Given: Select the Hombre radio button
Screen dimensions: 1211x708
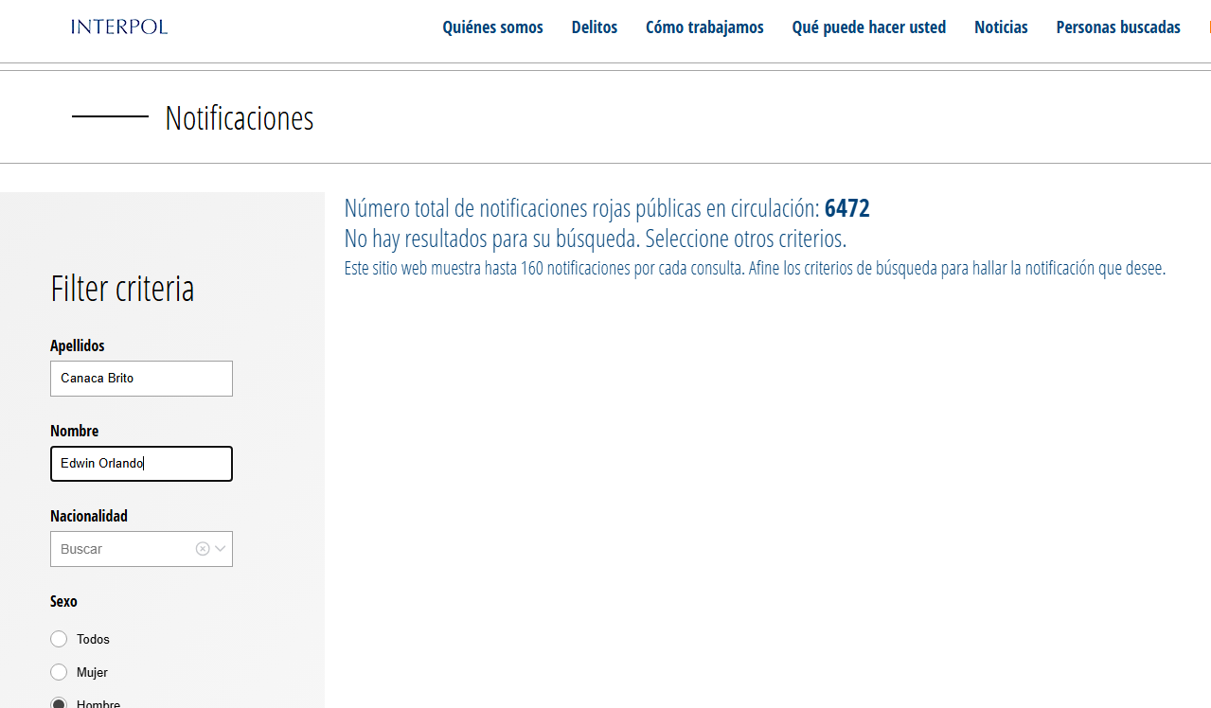Looking at the screenshot, I should click(59, 703).
